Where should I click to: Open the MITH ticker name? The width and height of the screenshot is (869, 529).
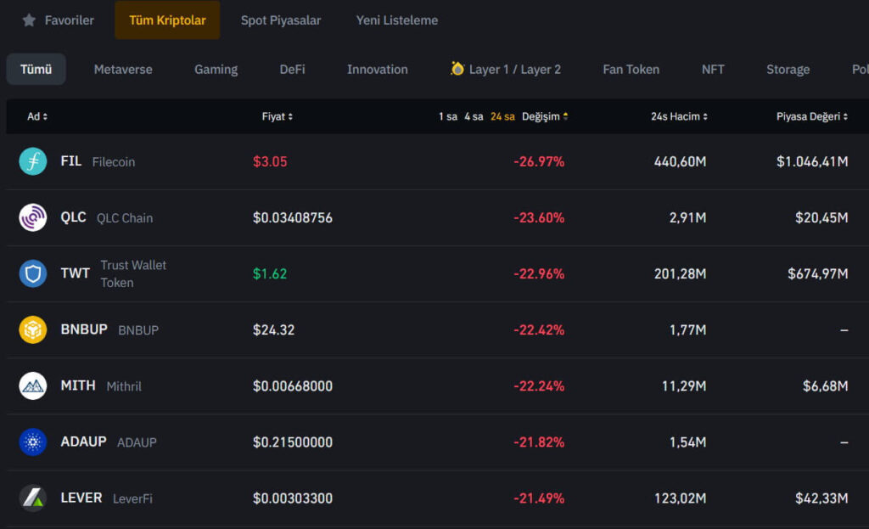(77, 385)
